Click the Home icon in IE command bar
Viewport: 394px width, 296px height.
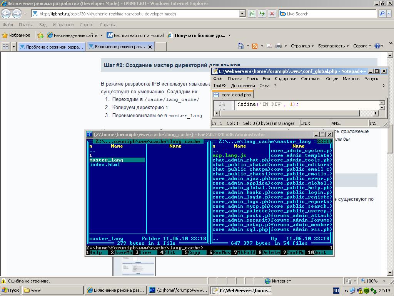(x=240, y=46)
